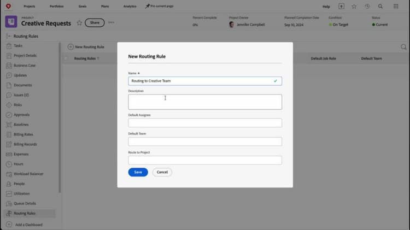410x230 pixels.
Task: Click New Routing Rule button
Action: [x=86, y=47]
